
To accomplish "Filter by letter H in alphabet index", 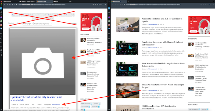I will pos(33,15).
